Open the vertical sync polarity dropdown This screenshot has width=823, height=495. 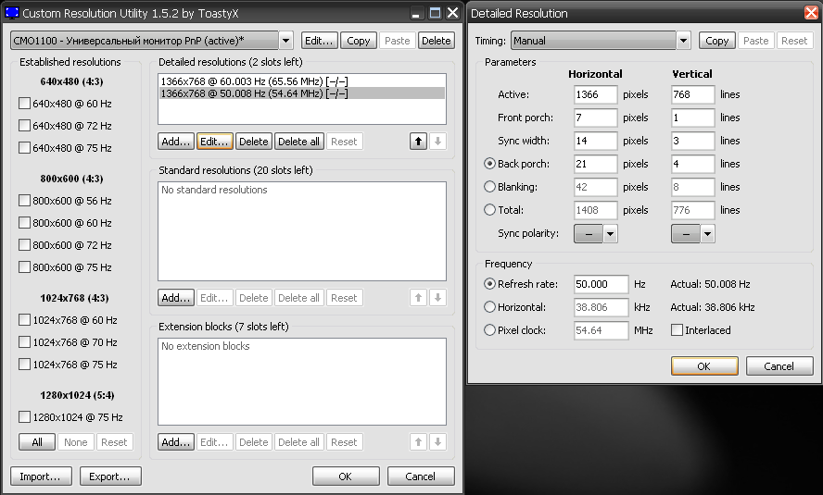(707, 233)
